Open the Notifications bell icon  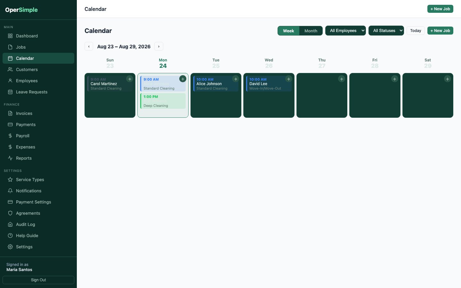[10, 191]
